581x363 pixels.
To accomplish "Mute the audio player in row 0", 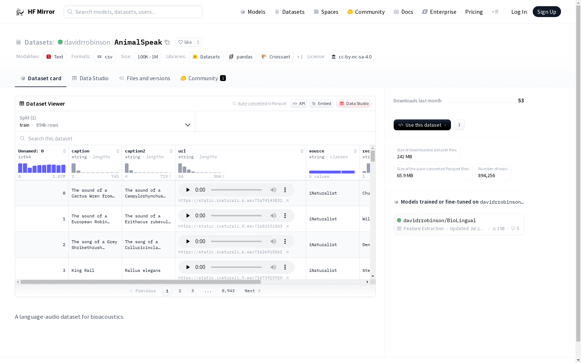I will tap(273, 190).
